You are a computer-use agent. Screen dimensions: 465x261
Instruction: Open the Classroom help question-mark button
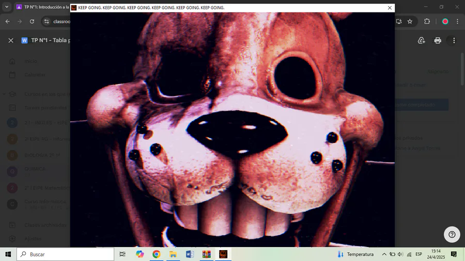[x=452, y=234]
